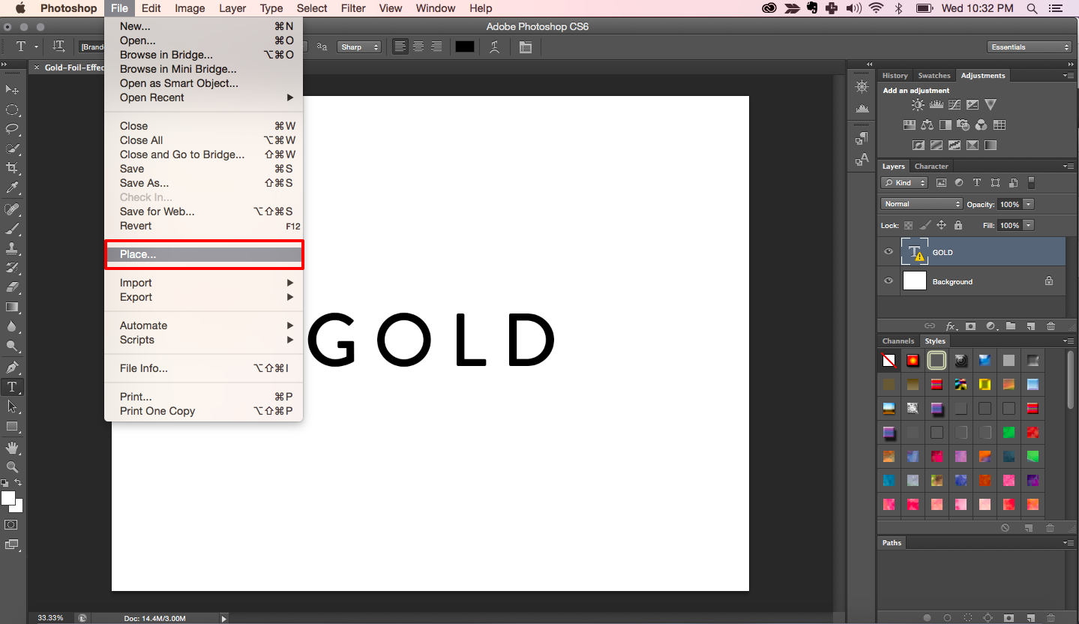Open the Window menu

click(x=435, y=8)
